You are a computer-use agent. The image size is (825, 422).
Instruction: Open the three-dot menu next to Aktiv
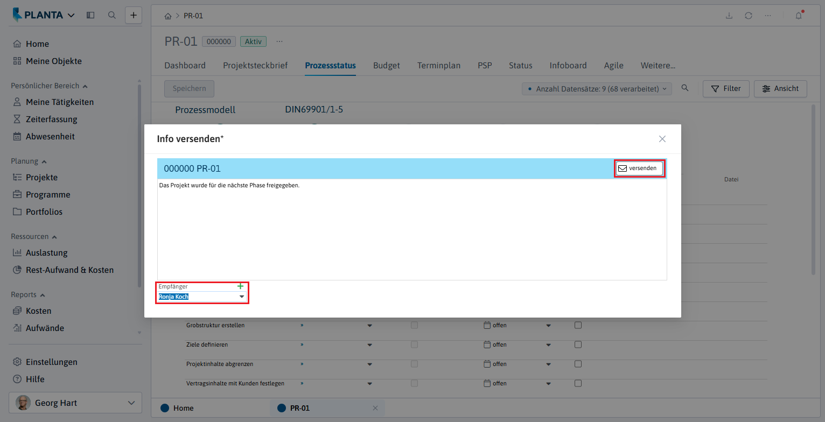tap(279, 41)
